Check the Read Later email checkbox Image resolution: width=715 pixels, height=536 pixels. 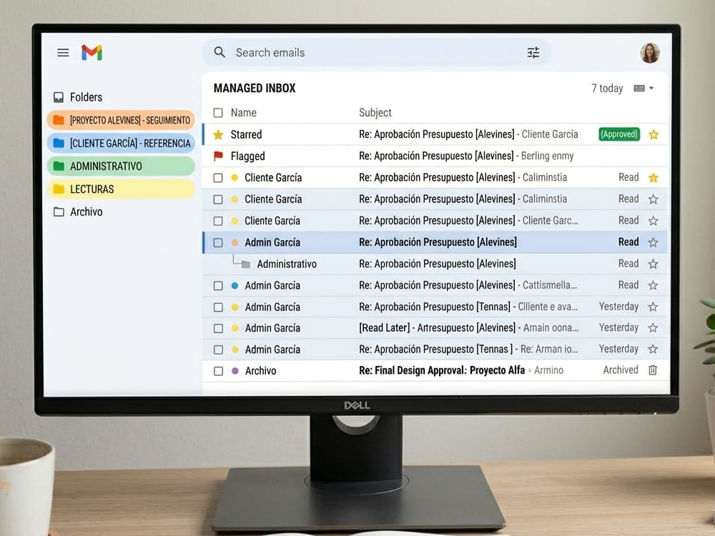(x=218, y=328)
